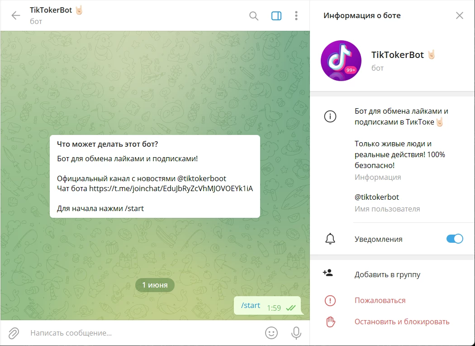Click the 1:59 message timestamp
Screen dimensions: 475x346
[274, 308]
